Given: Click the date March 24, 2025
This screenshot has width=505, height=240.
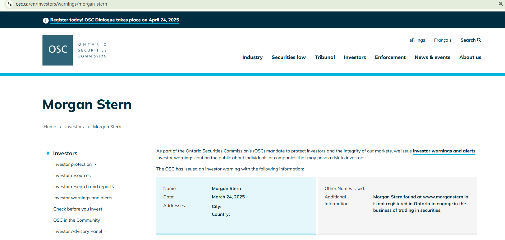Looking at the screenshot, I should 228,197.
